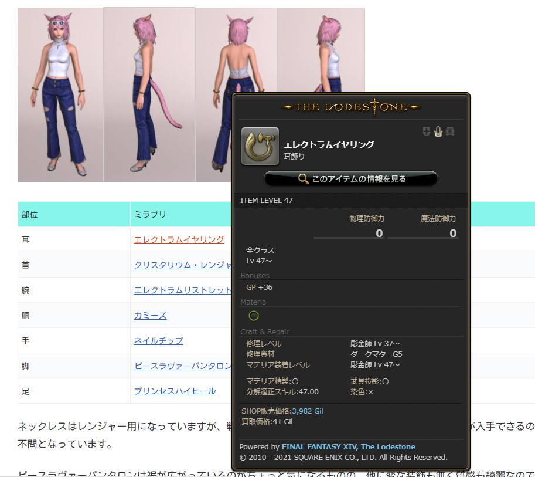Click the '魔法防御力' stat label
Screen dimensions: 535x477
coord(438,219)
